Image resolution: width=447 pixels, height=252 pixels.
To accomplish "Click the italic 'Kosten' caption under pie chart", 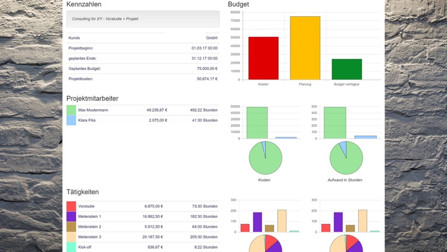I will [x=264, y=180].
